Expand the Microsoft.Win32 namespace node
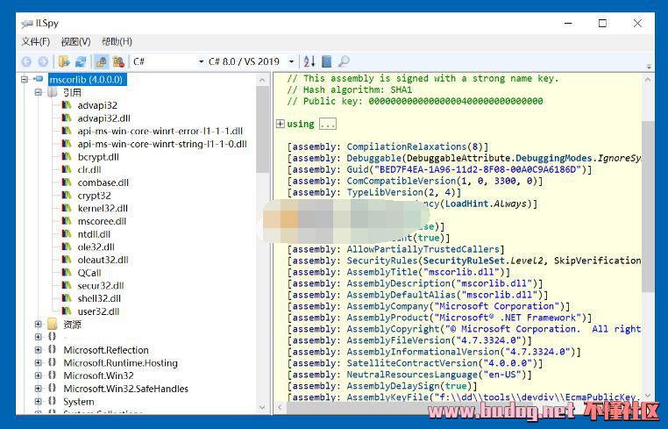This screenshot has width=668, height=429. pos(38,375)
